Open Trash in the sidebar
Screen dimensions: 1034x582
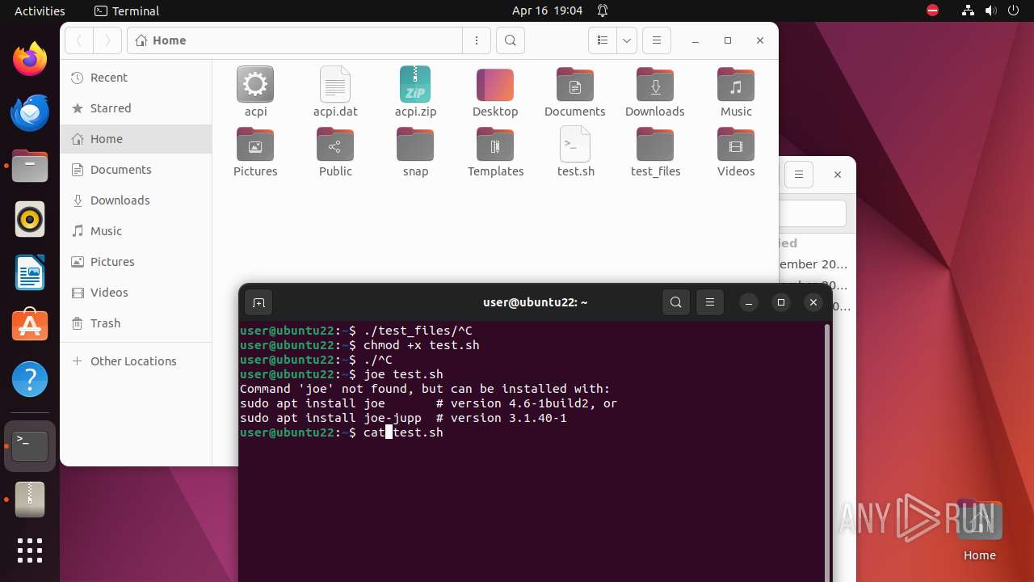[136, 323]
